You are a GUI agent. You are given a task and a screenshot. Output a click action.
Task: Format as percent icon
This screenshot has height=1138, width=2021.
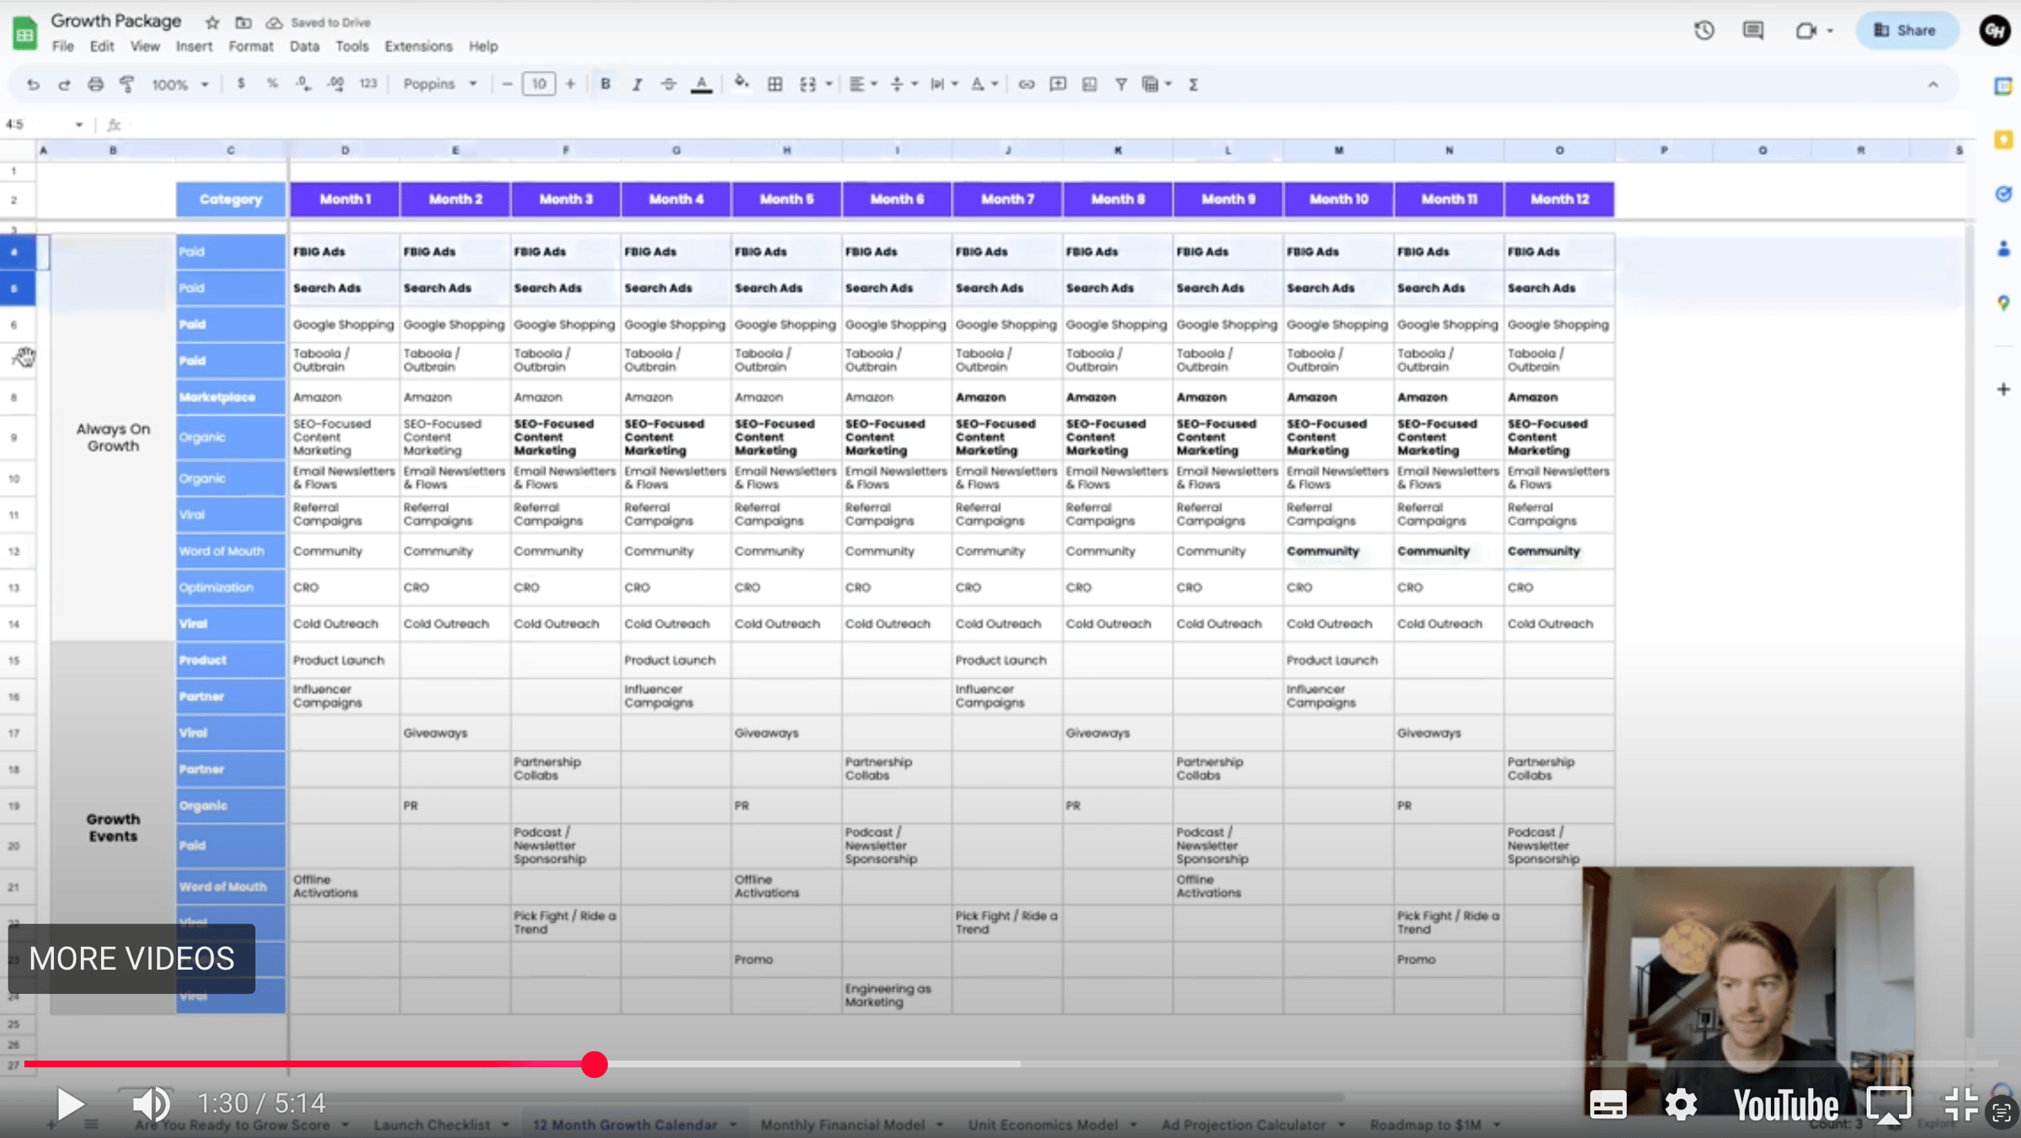click(272, 84)
